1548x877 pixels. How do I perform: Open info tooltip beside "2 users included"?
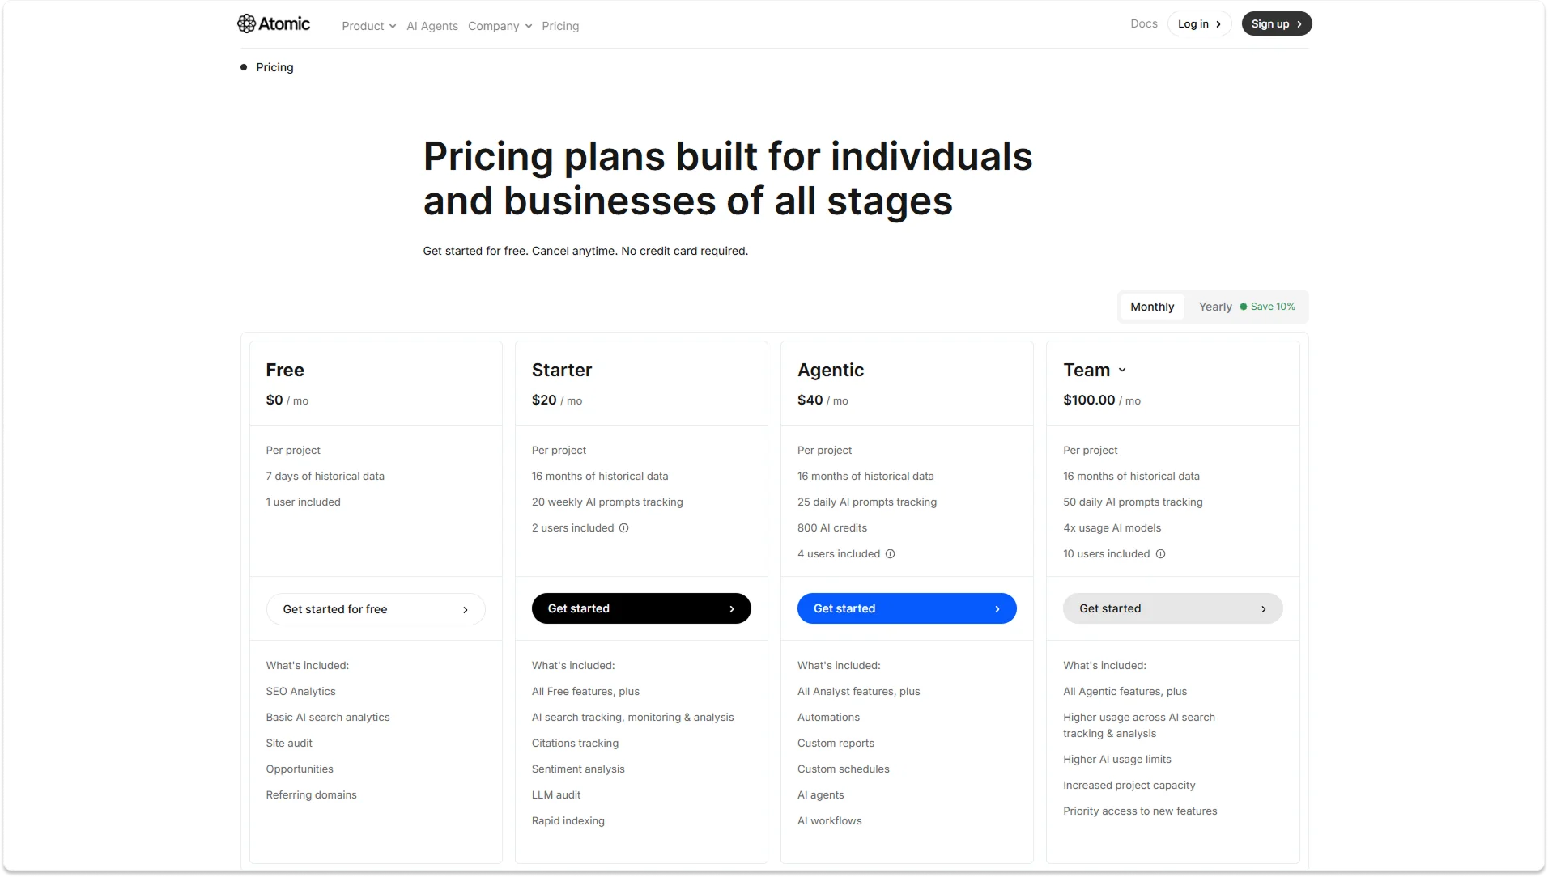pyautogui.click(x=623, y=527)
